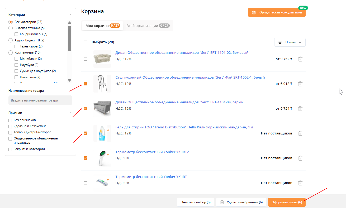Screen dimensions: 346x208
Task: Uncheck the grey sofa ERT-1101-04 item
Action: pos(86,109)
